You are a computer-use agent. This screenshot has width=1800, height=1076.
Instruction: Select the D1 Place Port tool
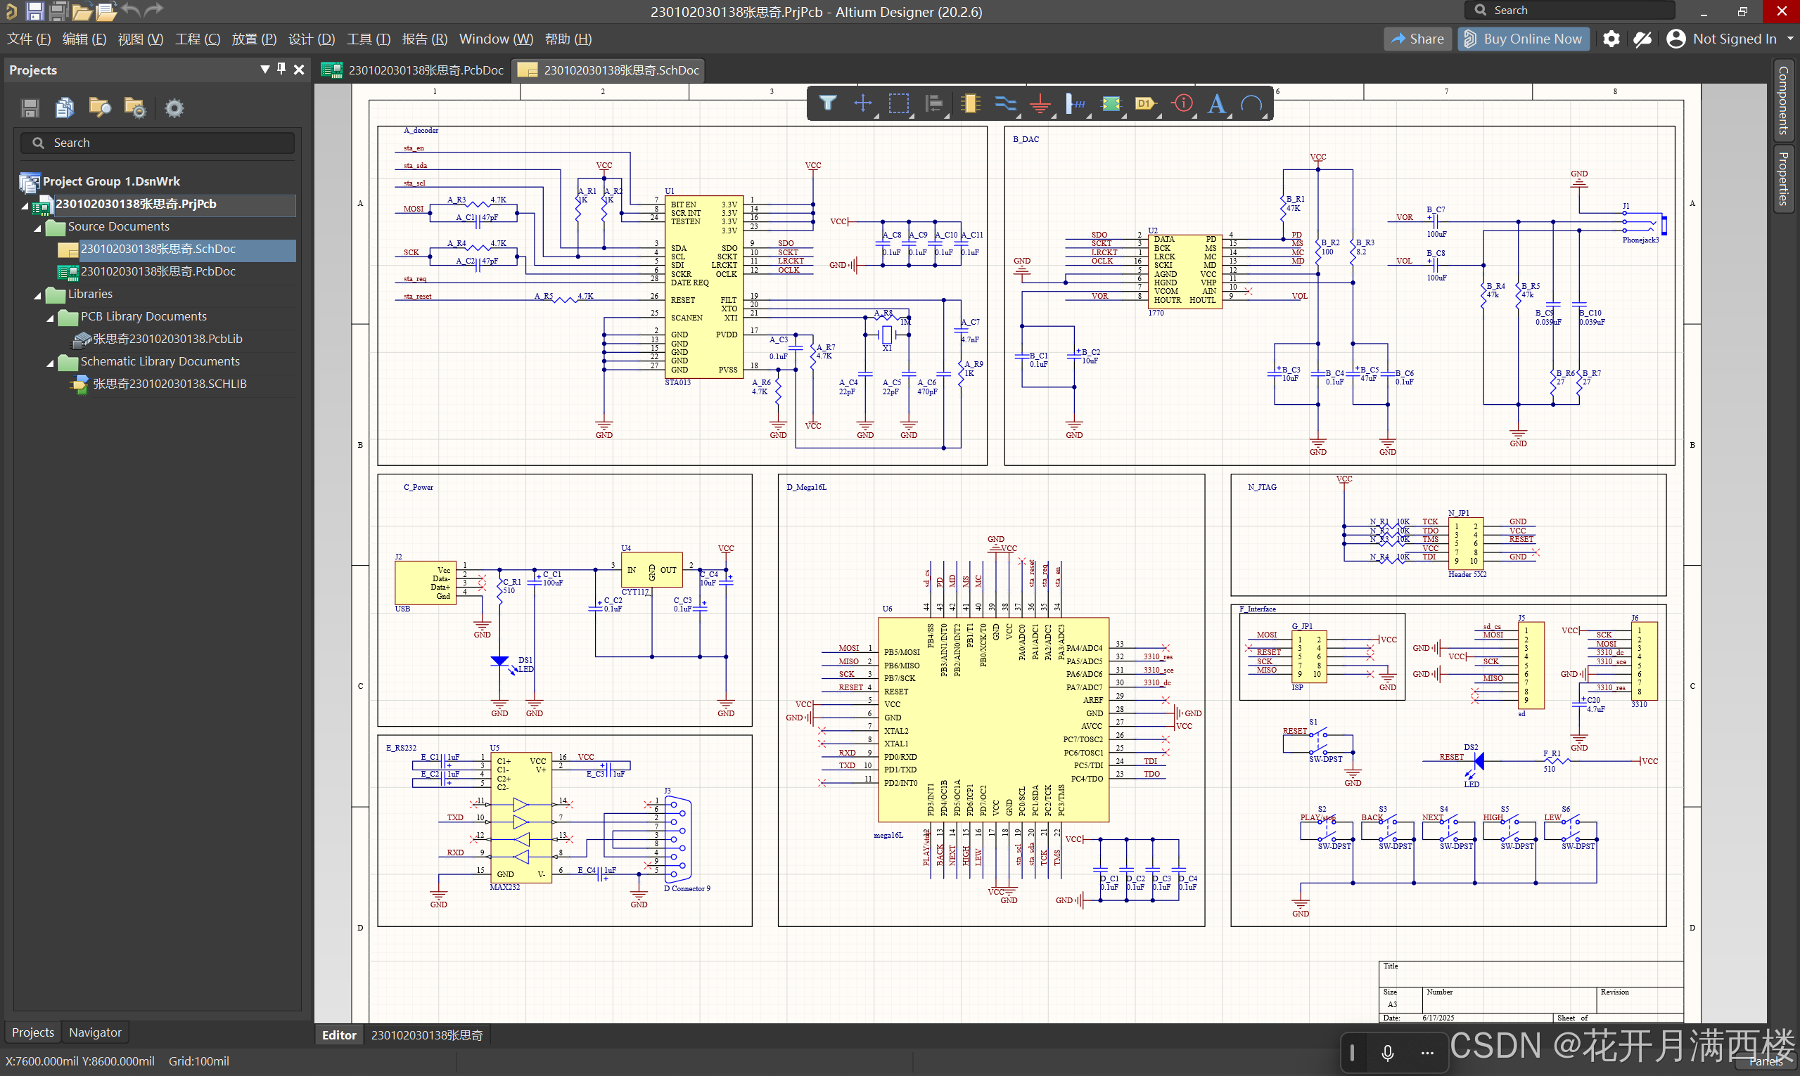point(1145,103)
